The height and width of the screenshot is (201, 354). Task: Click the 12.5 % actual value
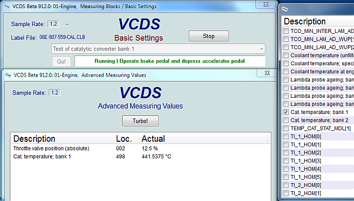150,148
